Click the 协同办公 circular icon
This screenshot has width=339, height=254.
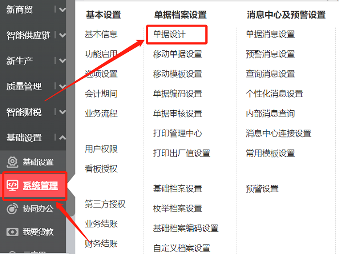12,209
